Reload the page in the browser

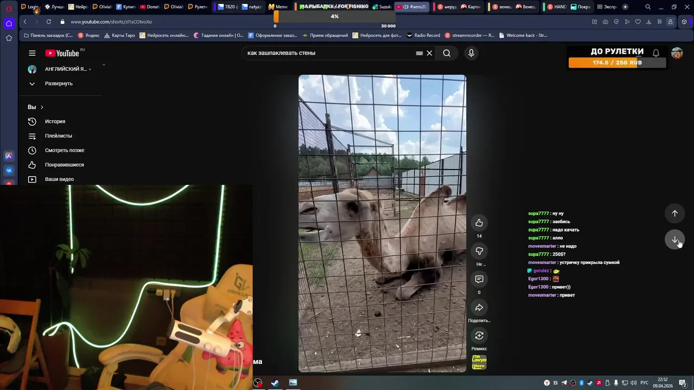(x=49, y=22)
